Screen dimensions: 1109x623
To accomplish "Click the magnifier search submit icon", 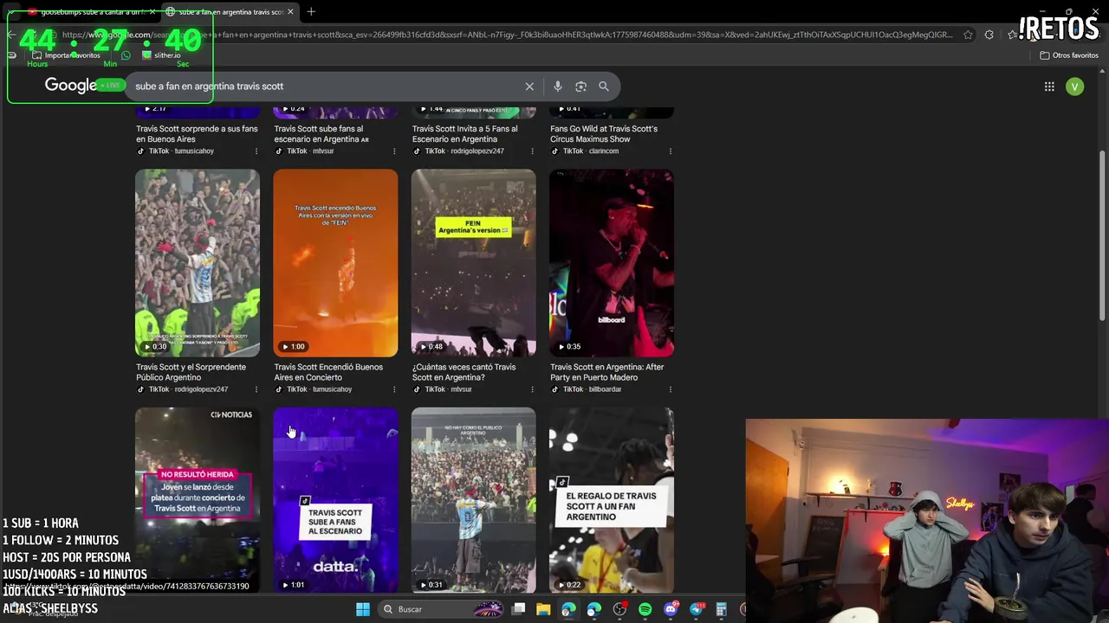I will (x=604, y=87).
